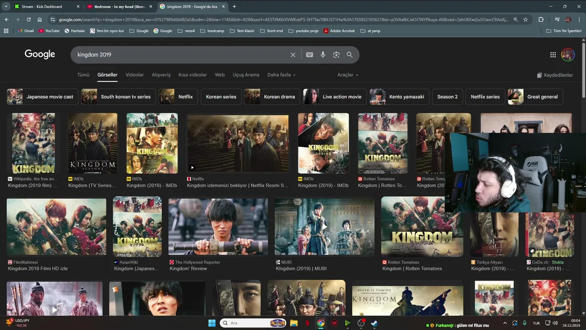
Task: Expand the Daha fazla dropdown
Action: (x=281, y=75)
